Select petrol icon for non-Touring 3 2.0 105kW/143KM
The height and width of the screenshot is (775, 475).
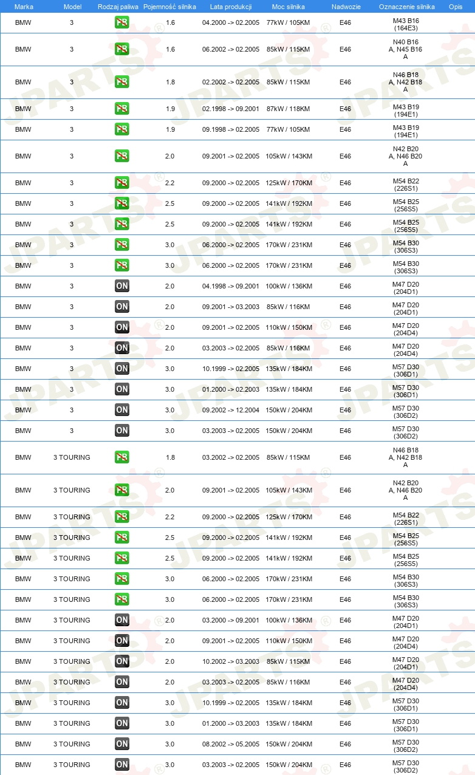pos(122,156)
